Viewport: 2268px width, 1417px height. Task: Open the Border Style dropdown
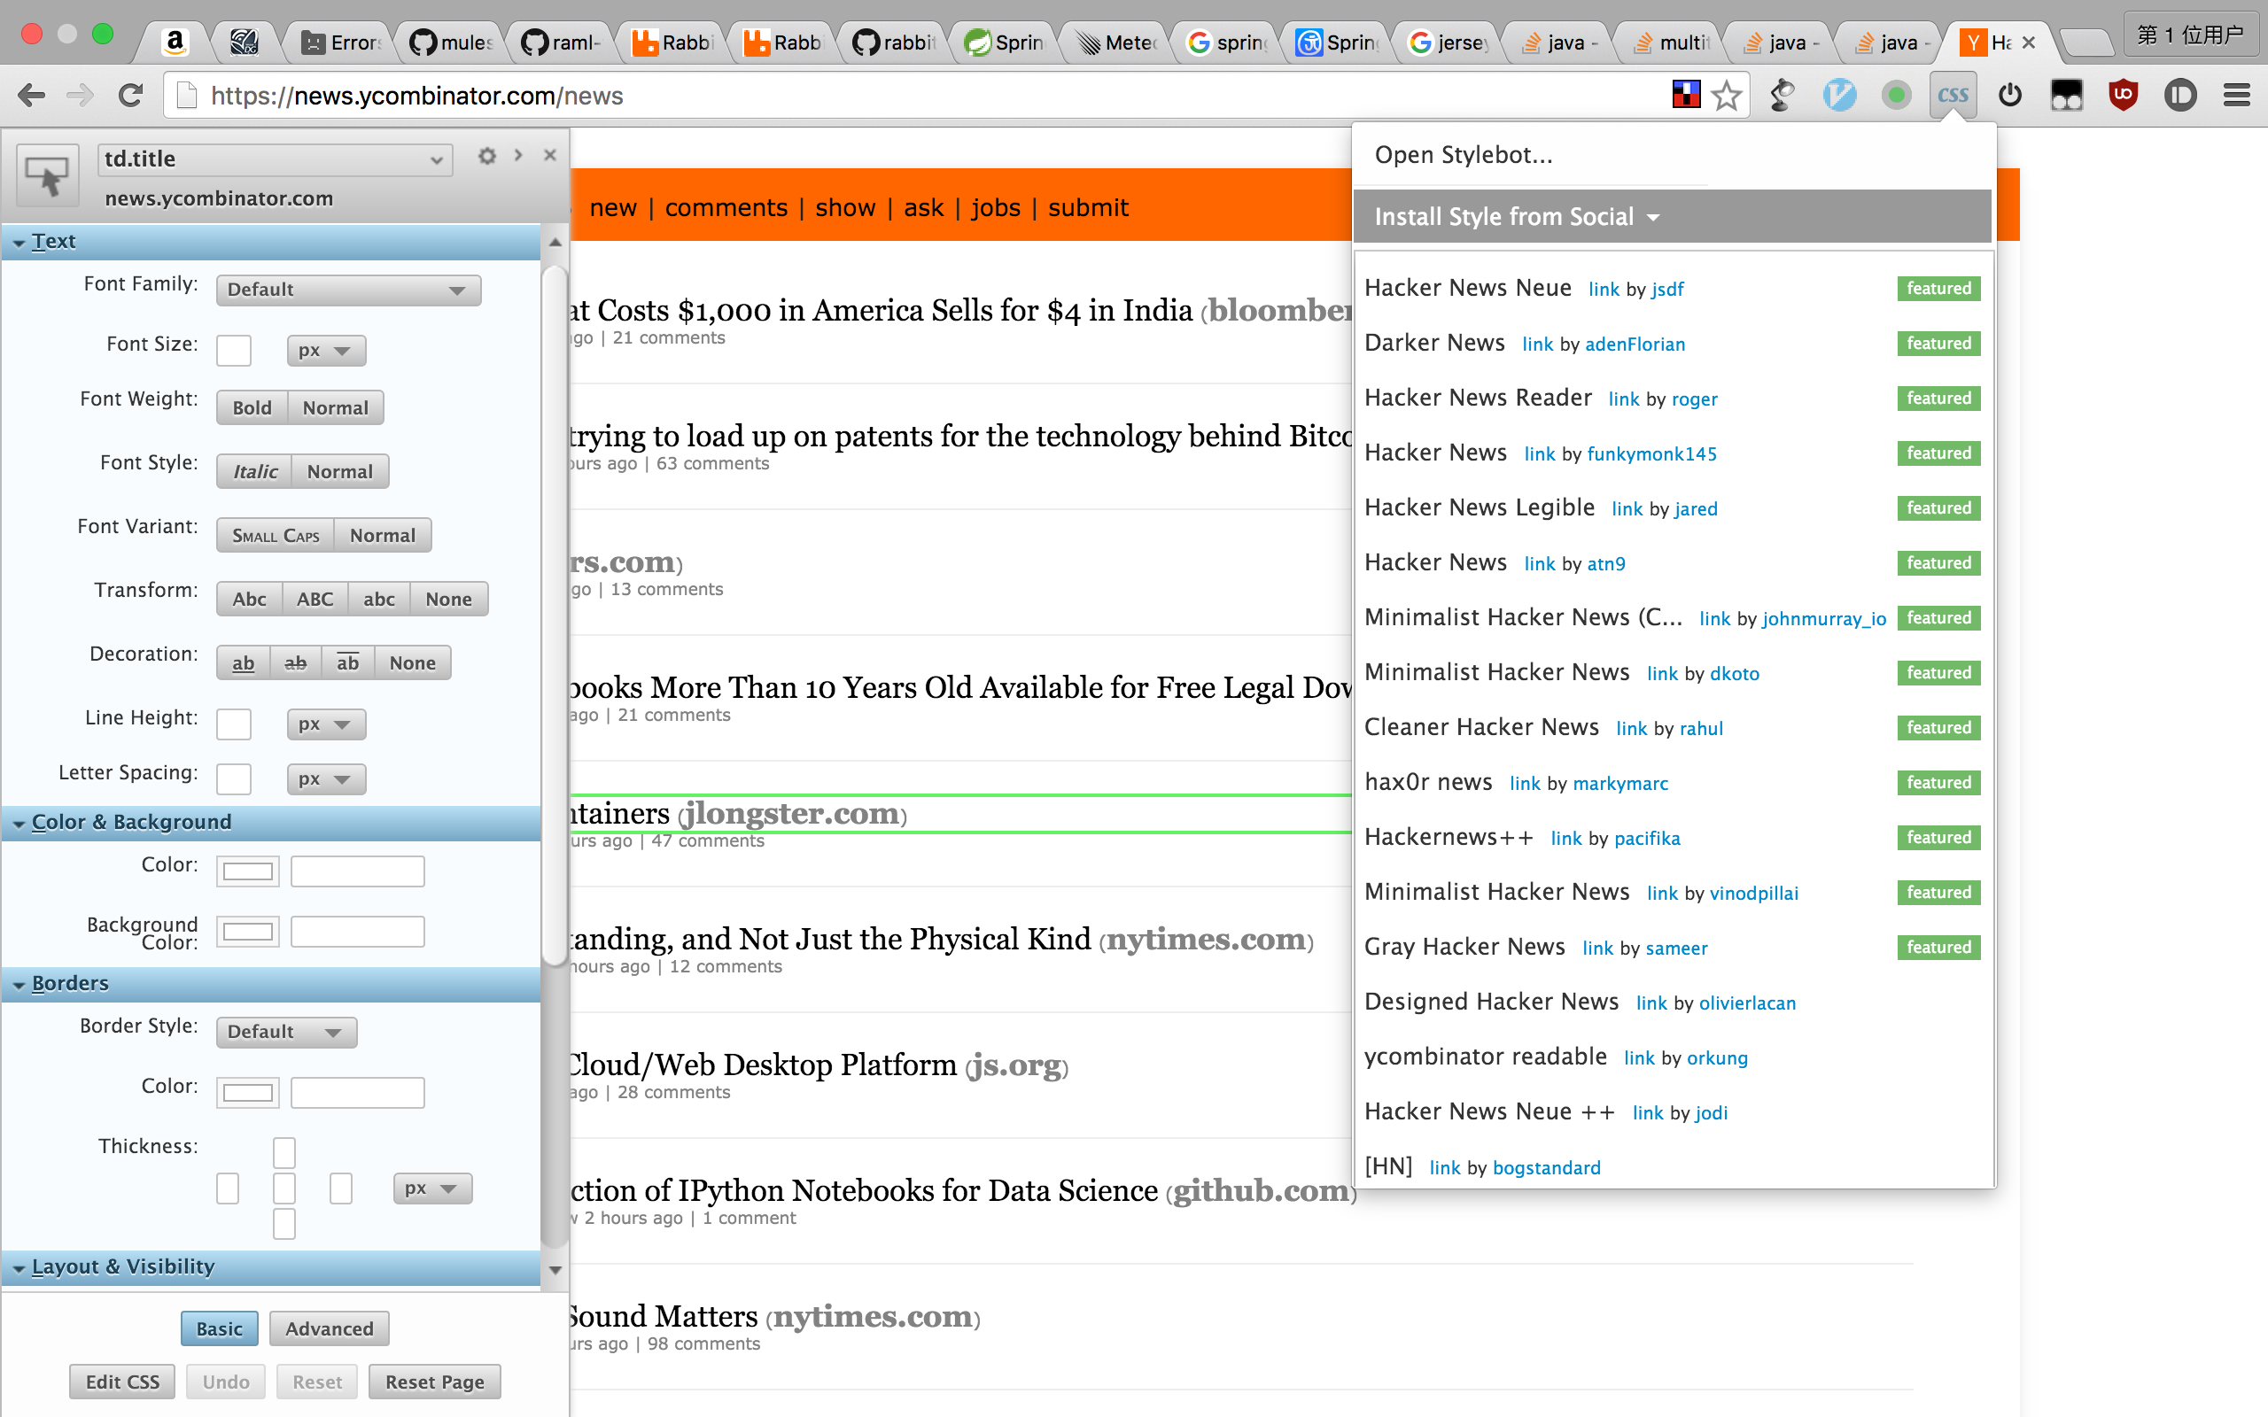point(286,1032)
